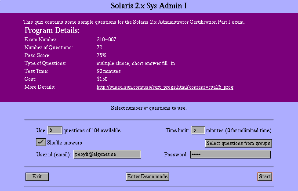The height and width of the screenshot is (191, 298).
Task: Click the 'Type of Questions:' label
Action: [x=45, y=63]
